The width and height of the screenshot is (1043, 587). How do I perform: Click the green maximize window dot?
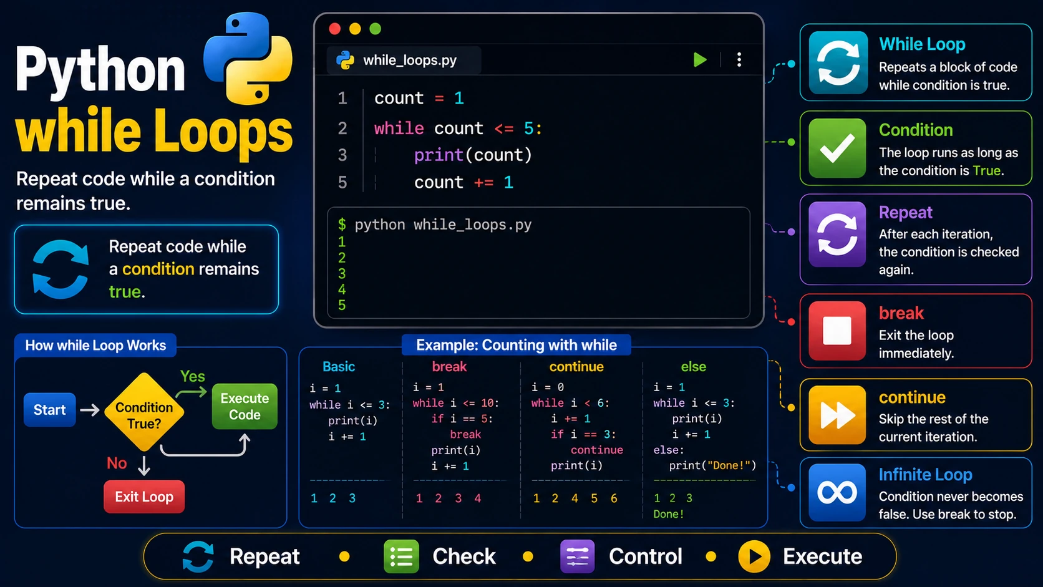coord(375,29)
